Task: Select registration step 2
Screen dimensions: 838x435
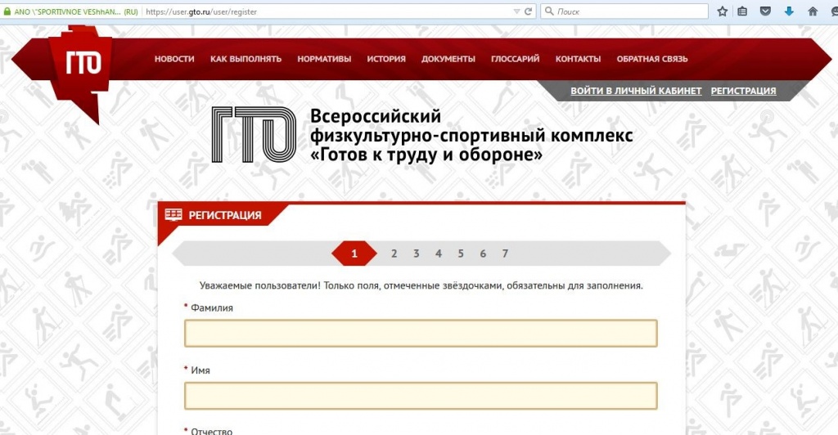Action: [x=394, y=253]
